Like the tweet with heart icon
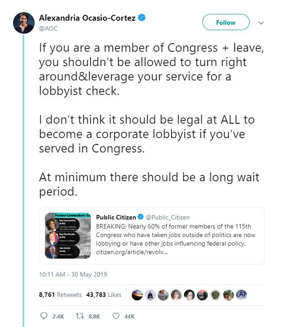Image resolution: width=282 pixels, height=327 pixels. (116, 316)
